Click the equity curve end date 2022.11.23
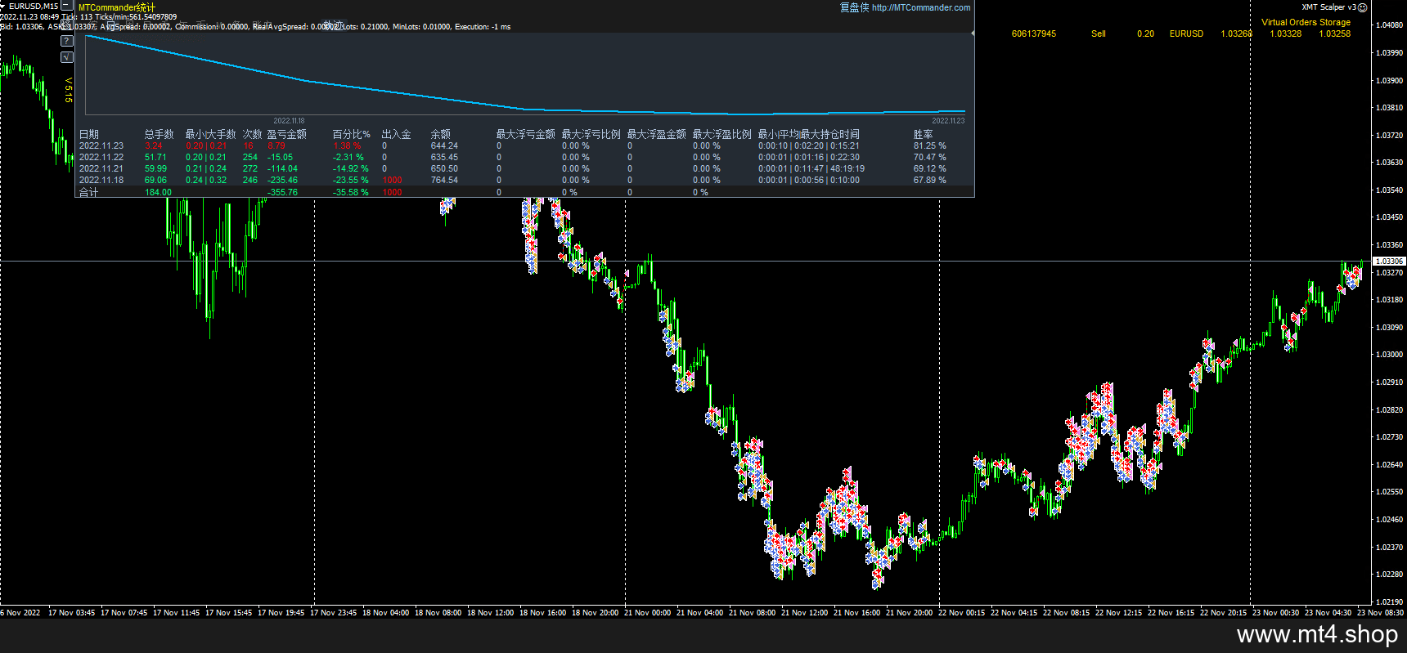The width and height of the screenshot is (1407, 653). pyautogui.click(x=948, y=121)
